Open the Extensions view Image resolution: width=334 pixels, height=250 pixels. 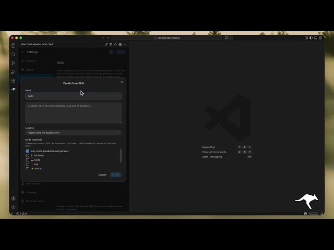(14, 81)
